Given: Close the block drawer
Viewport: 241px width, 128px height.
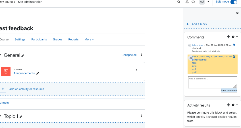Looking at the screenshot, I should tap(237, 13).
